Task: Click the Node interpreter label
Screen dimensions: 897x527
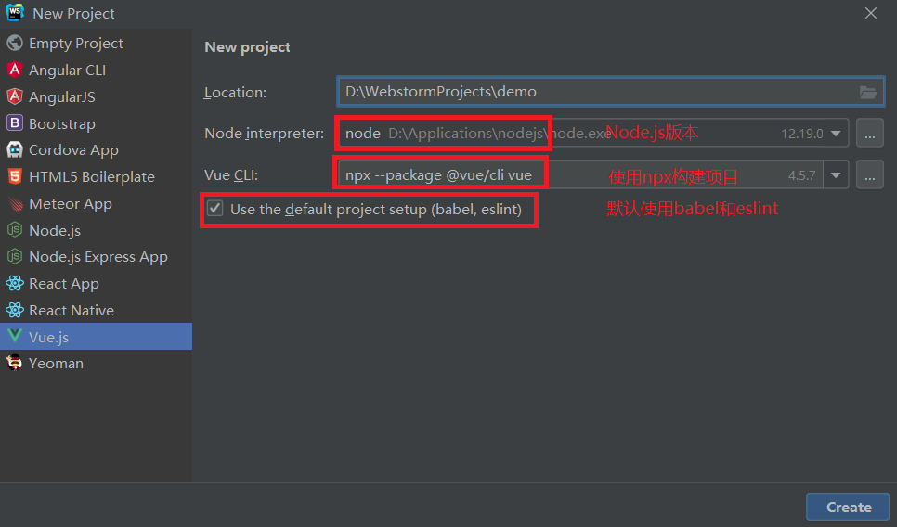Action: [265, 134]
